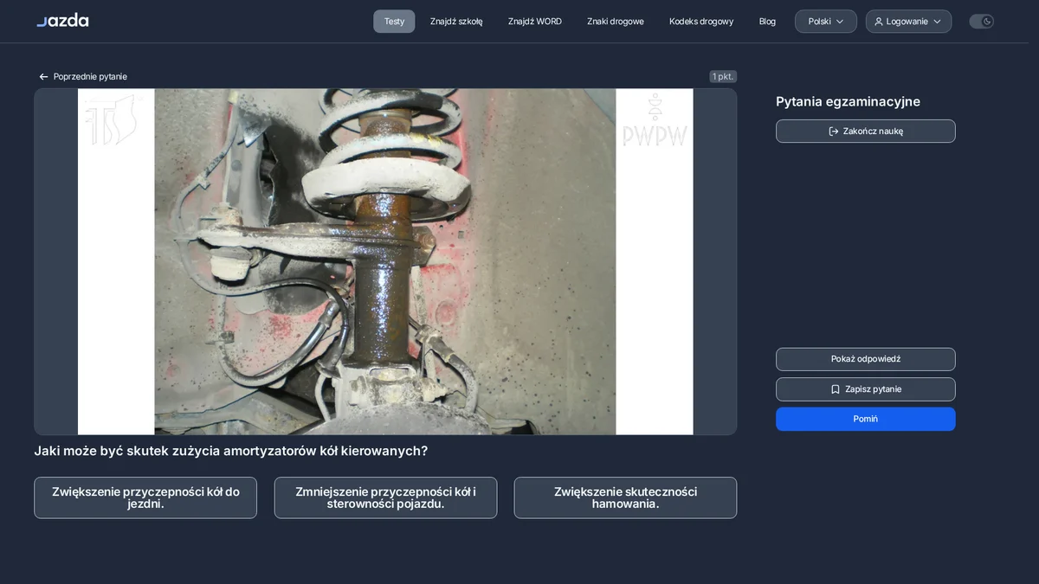The width and height of the screenshot is (1039, 584).
Task: Select answer Zwiększenie przyczepności kół do jezdni
Action: tap(145, 497)
